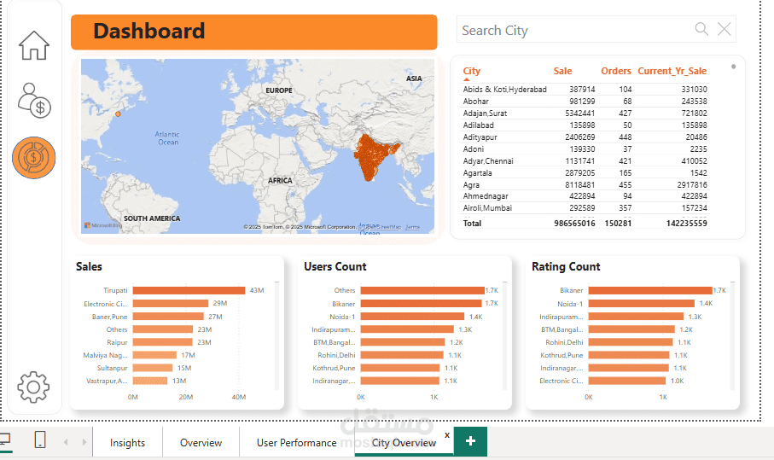Clear the Search City box with X

(725, 29)
